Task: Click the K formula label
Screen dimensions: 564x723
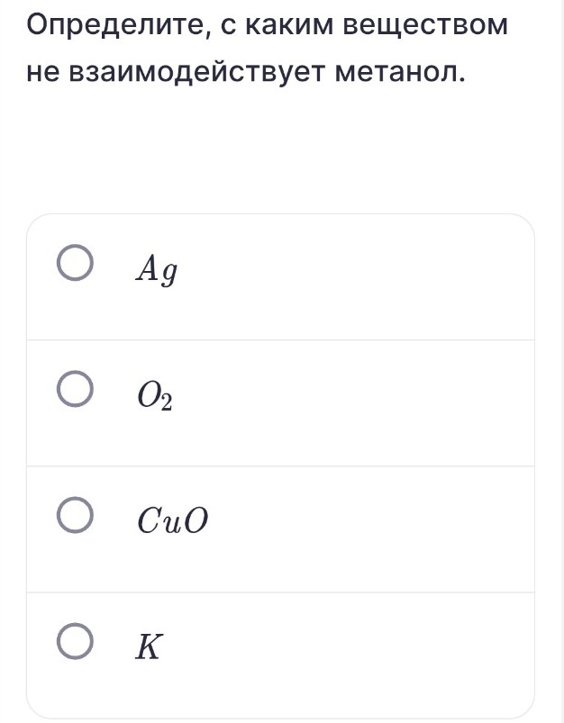Action: pos(149,646)
